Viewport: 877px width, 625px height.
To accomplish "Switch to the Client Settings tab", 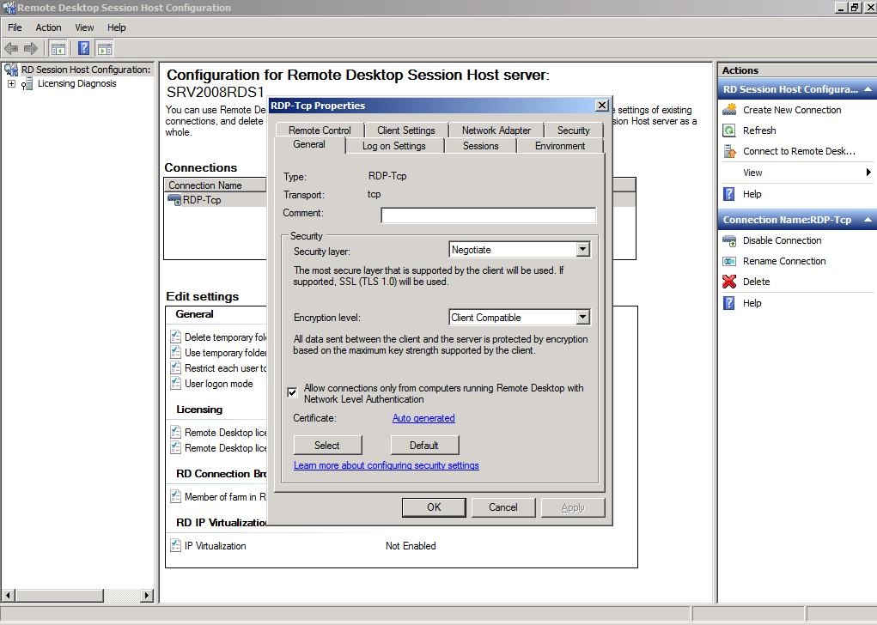I will tap(406, 130).
